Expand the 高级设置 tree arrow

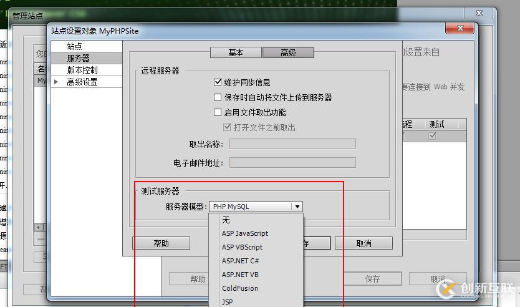click(x=56, y=82)
